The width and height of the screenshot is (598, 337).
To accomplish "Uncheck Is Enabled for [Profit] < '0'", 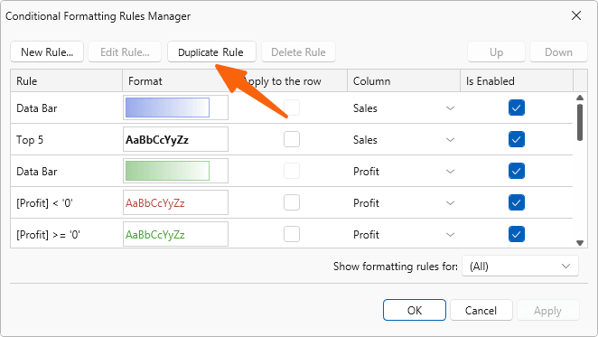I will tap(517, 202).
